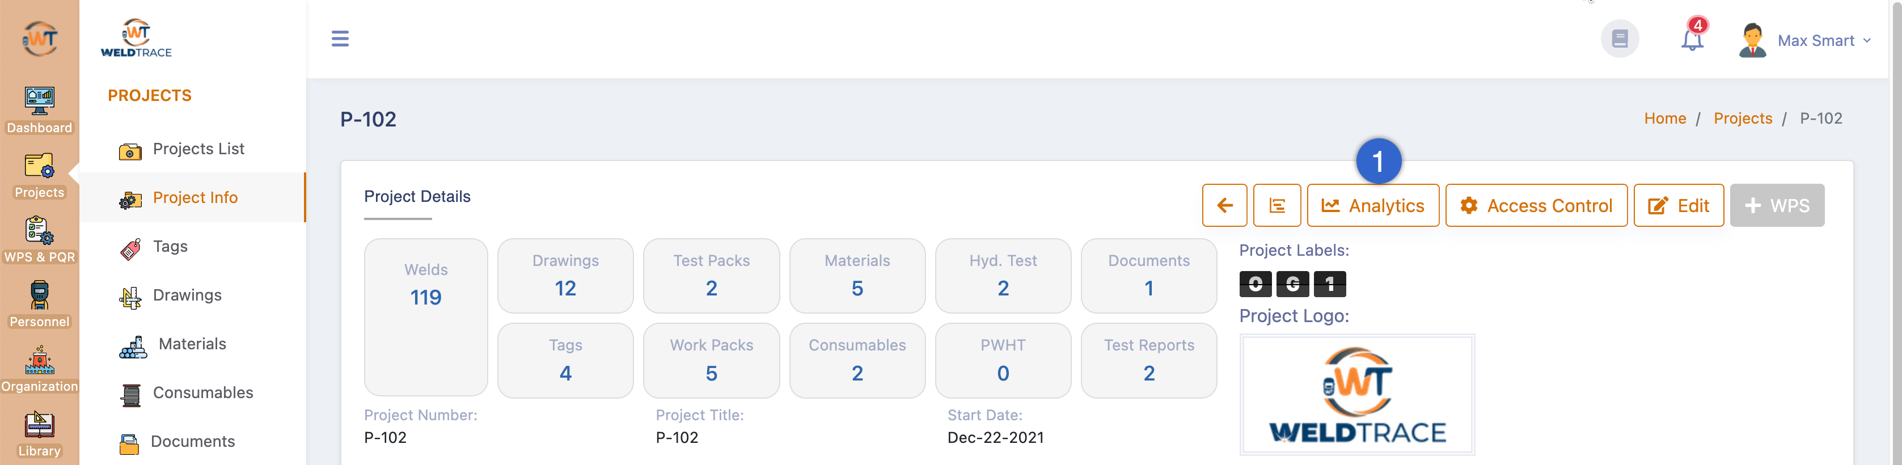The height and width of the screenshot is (465, 1902).
Task: Click the notification bell icon
Action: pos(1692,39)
